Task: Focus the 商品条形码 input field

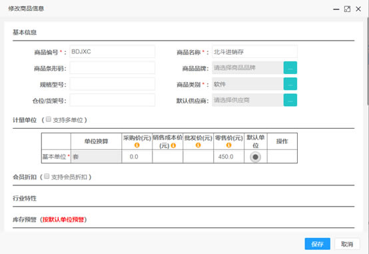Action: tap(113, 67)
